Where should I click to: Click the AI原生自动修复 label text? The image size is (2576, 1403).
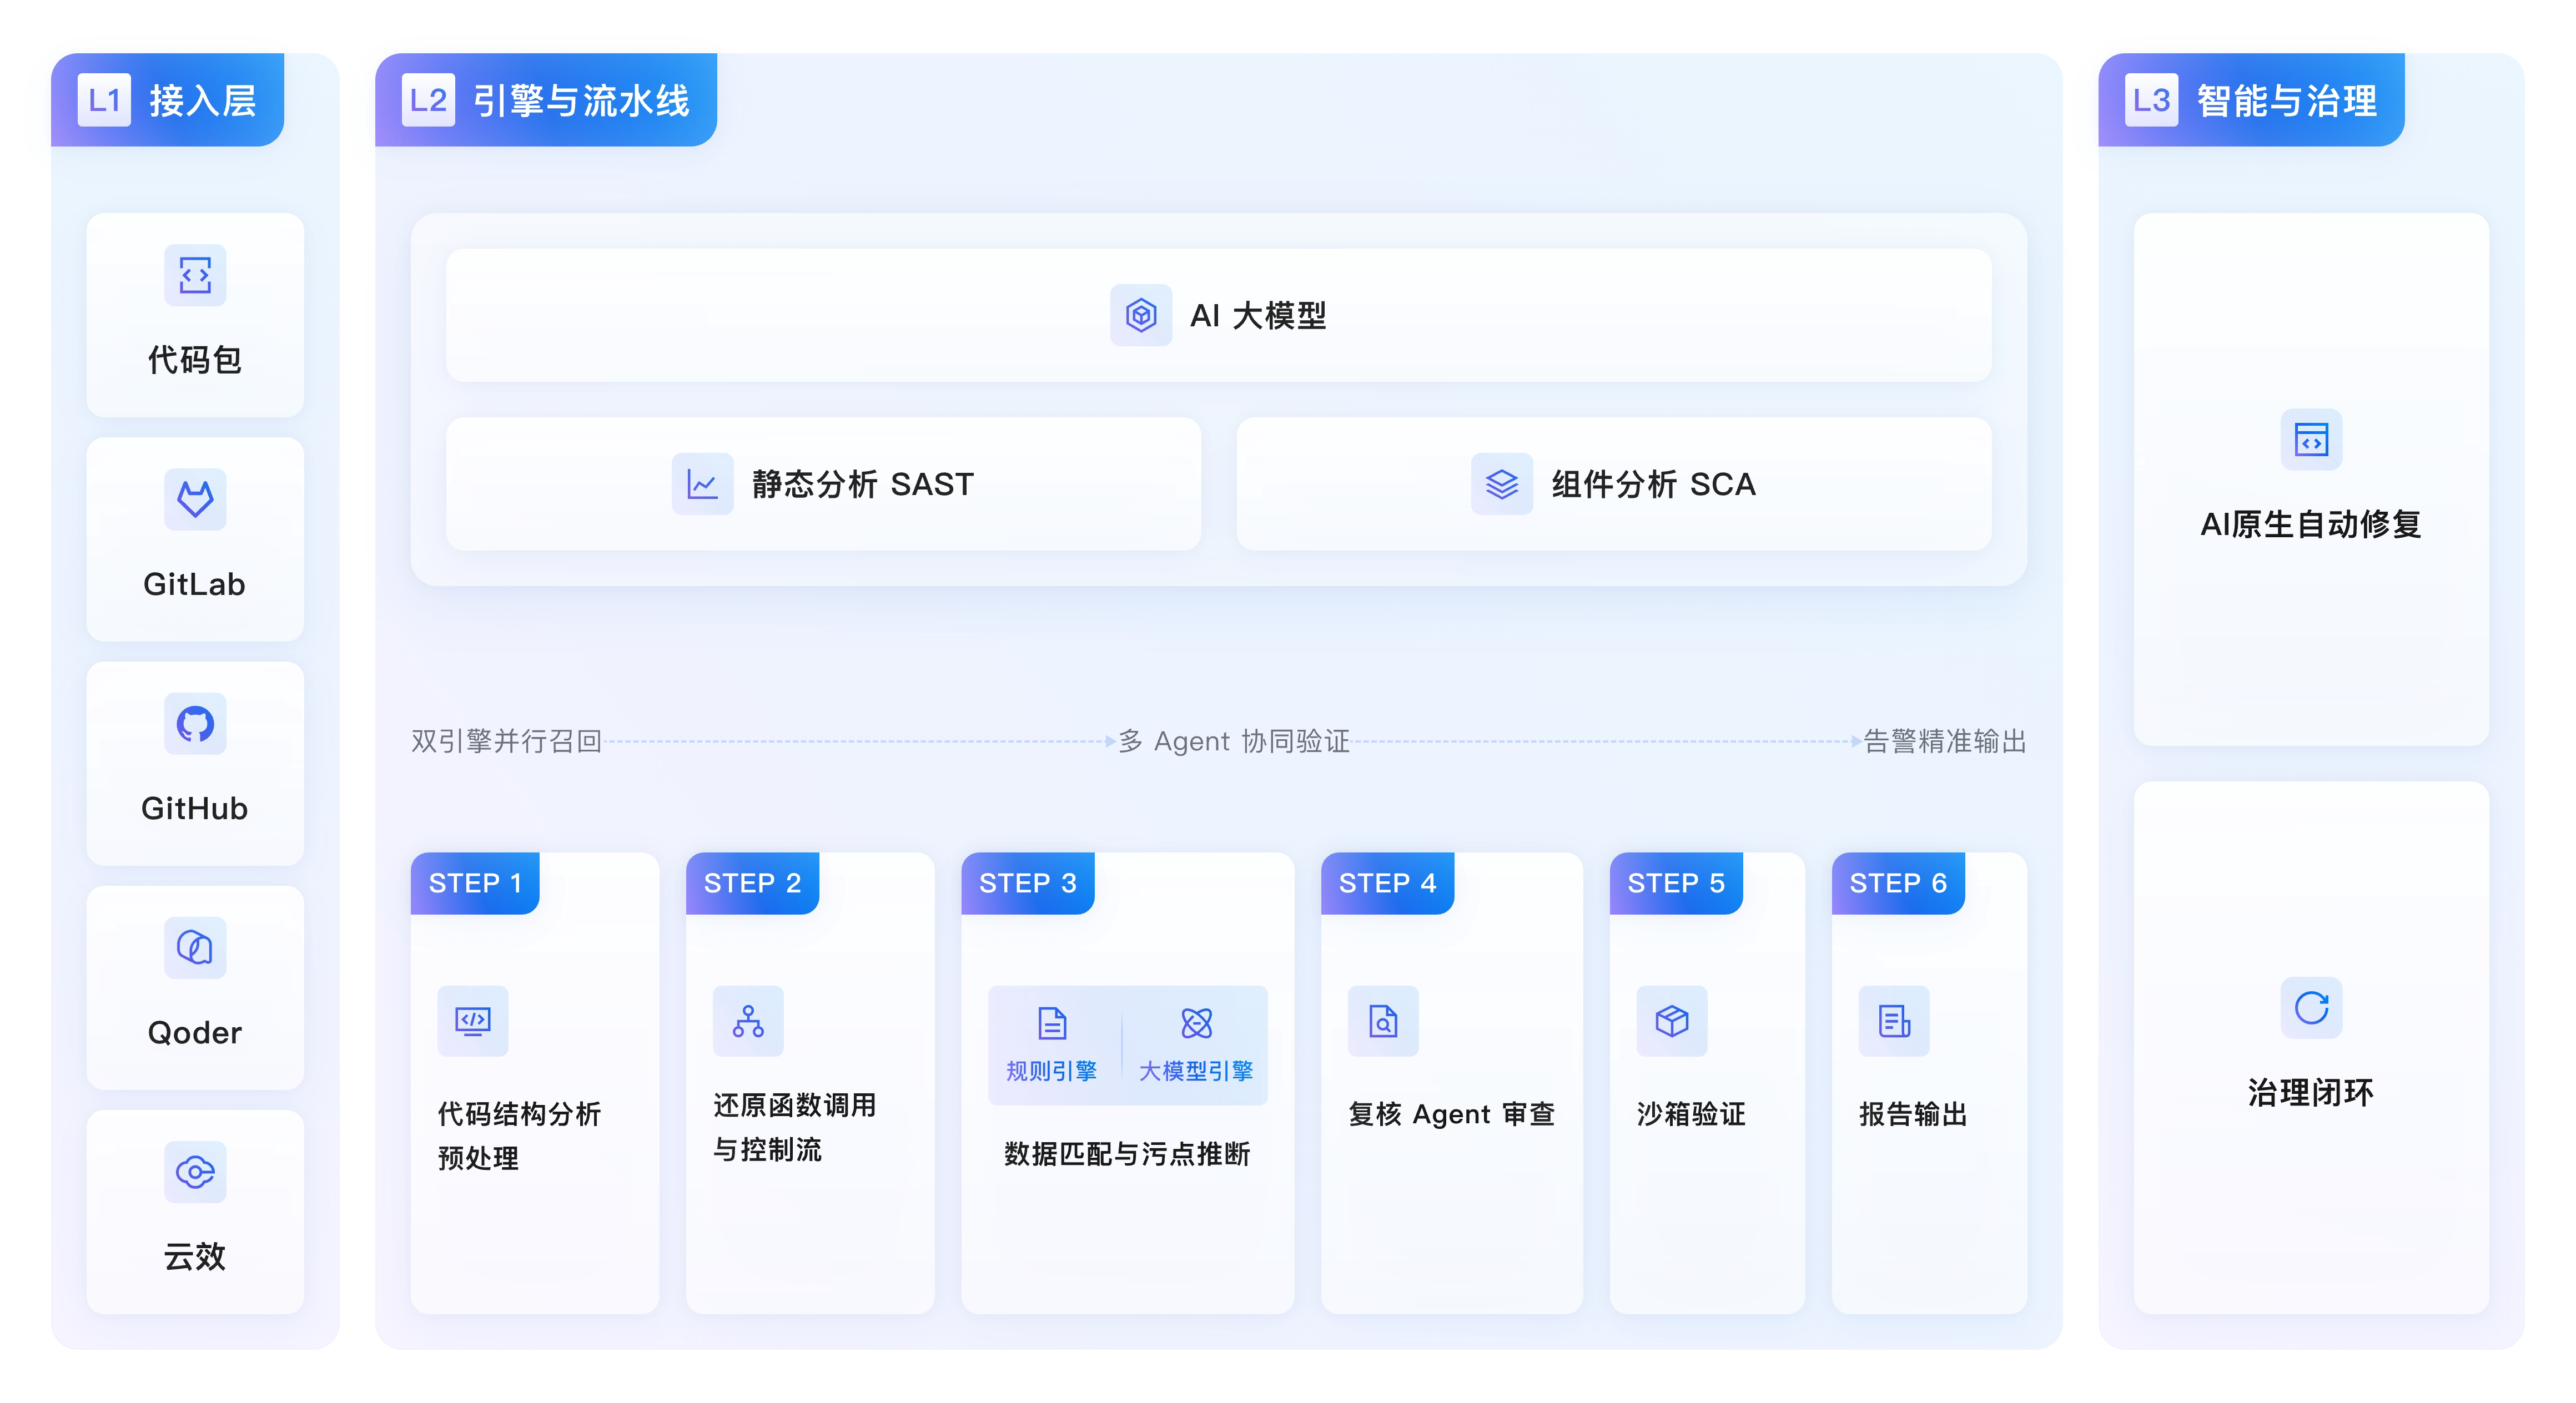2311,524
